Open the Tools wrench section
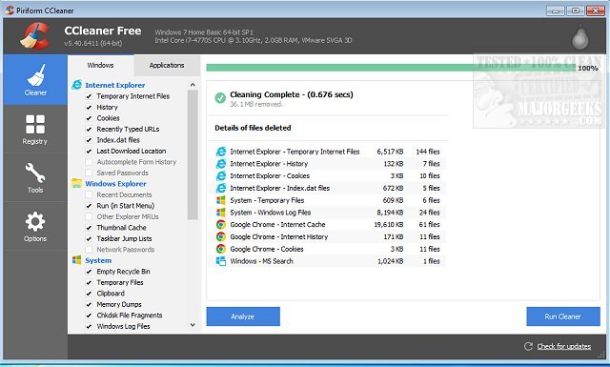Viewport: 610px width, 367px height. click(35, 177)
